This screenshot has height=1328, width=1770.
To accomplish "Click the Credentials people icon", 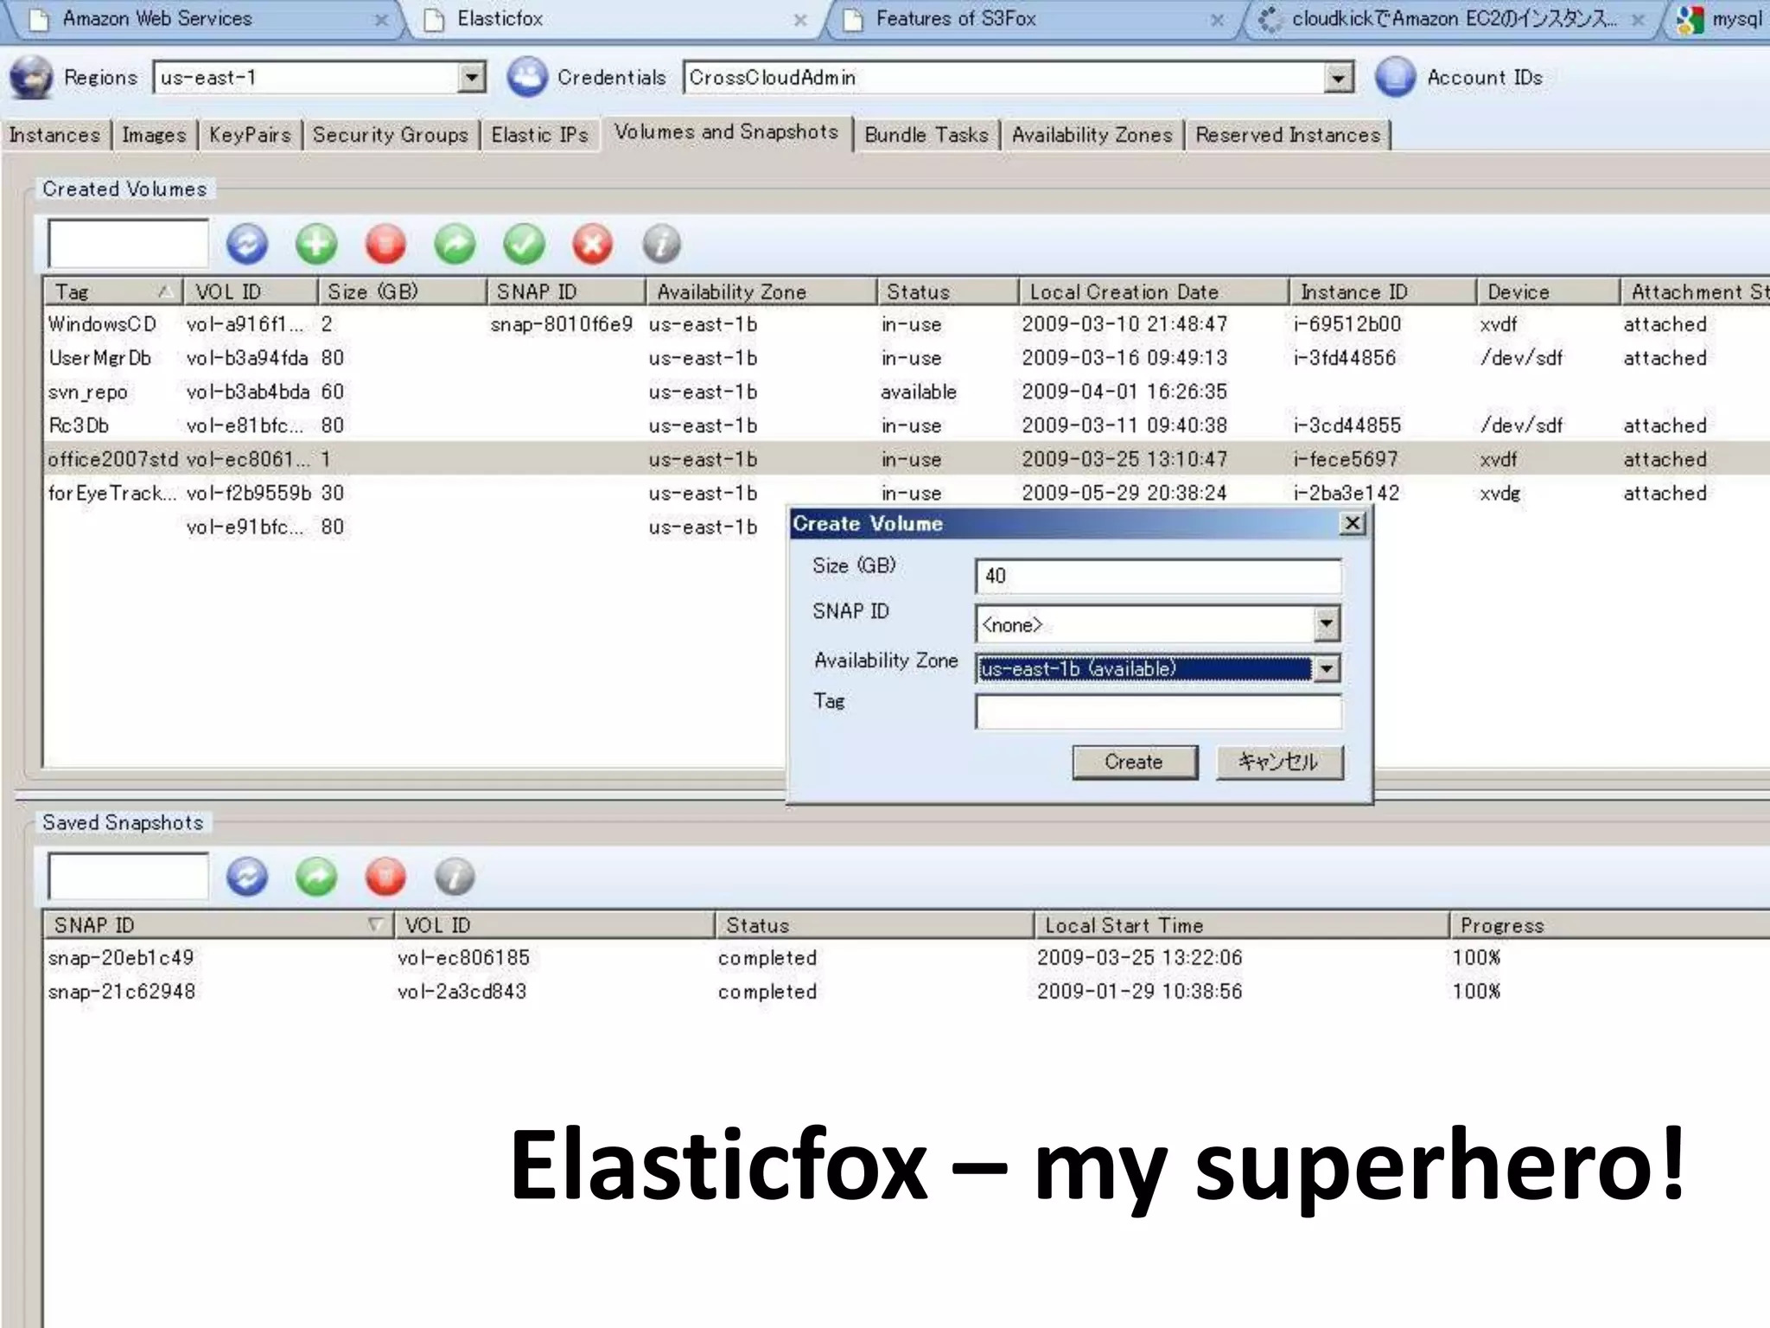I will click(x=527, y=78).
